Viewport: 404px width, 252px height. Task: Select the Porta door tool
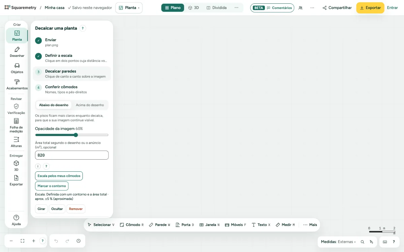(185, 225)
